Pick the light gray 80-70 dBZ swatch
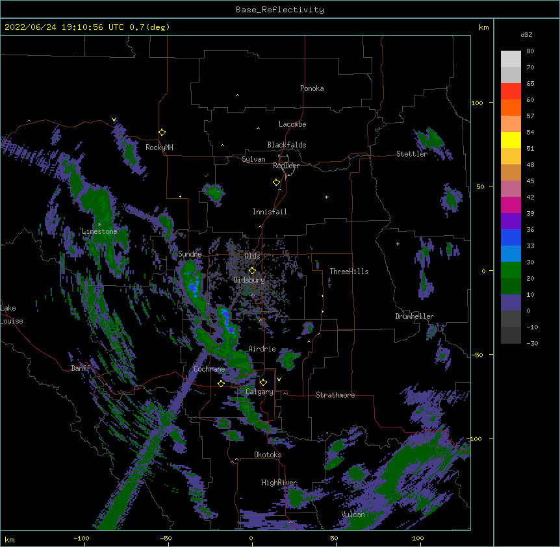This screenshot has height=547, width=560. tap(511, 58)
